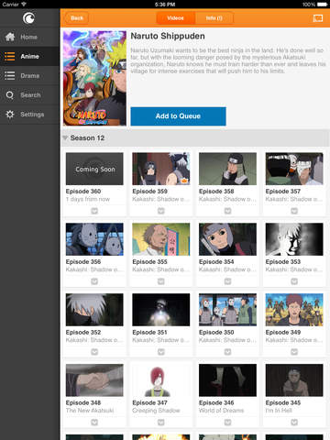The image size is (330, 440).
Task: Select Anime in the sidebar
Action: point(30,56)
